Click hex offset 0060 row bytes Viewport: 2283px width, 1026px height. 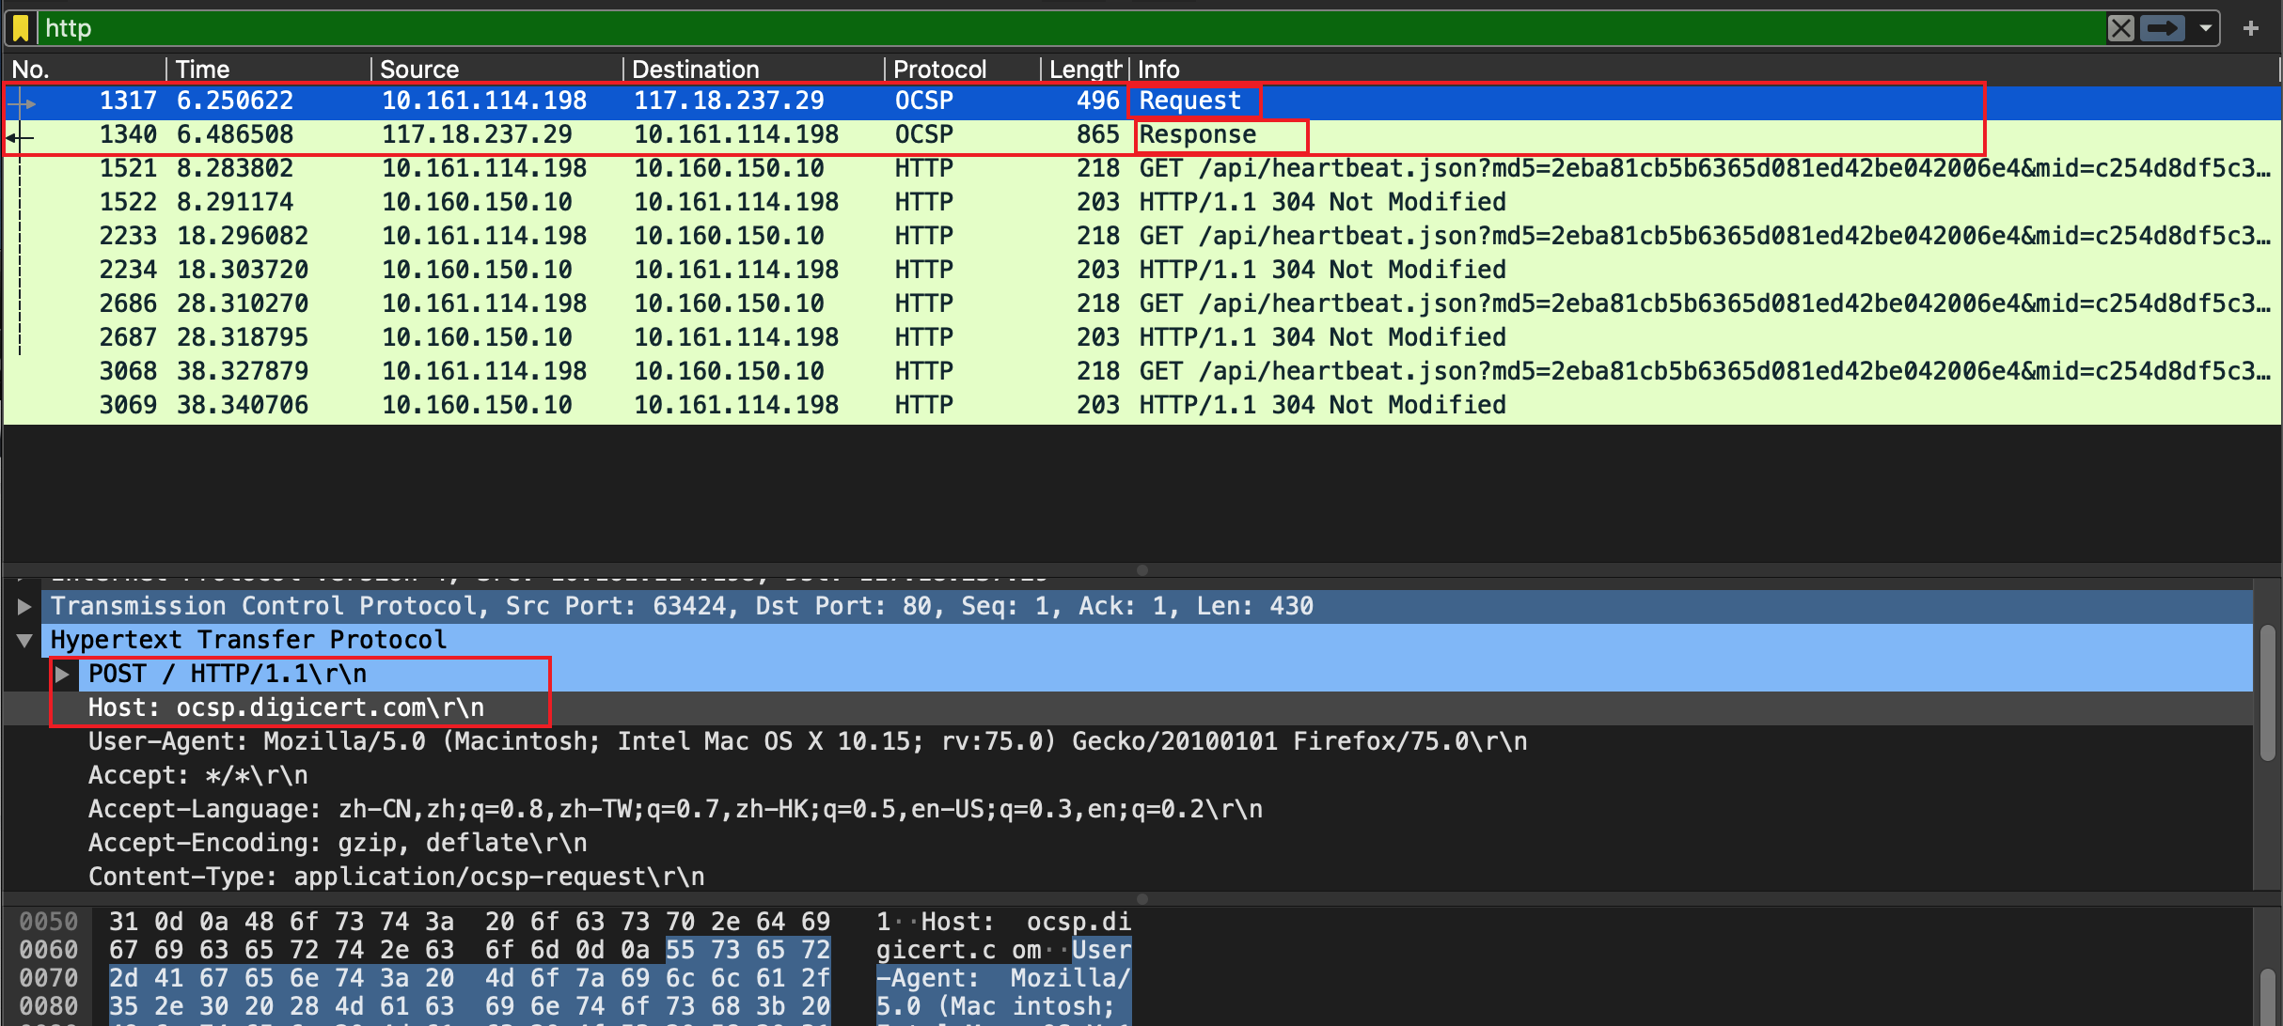tap(469, 950)
